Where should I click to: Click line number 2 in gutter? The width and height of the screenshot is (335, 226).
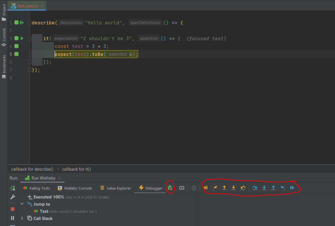point(11,31)
